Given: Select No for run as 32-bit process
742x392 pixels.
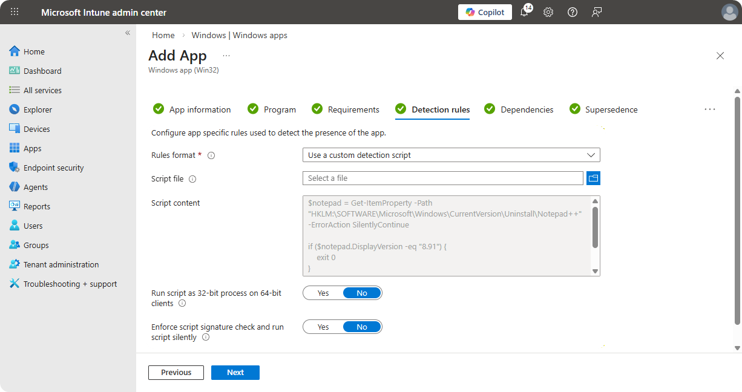Looking at the screenshot, I should [x=362, y=293].
